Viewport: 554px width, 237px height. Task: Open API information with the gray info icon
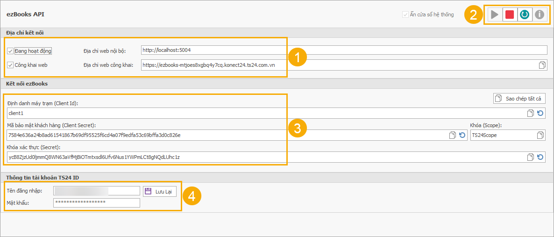click(539, 15)
